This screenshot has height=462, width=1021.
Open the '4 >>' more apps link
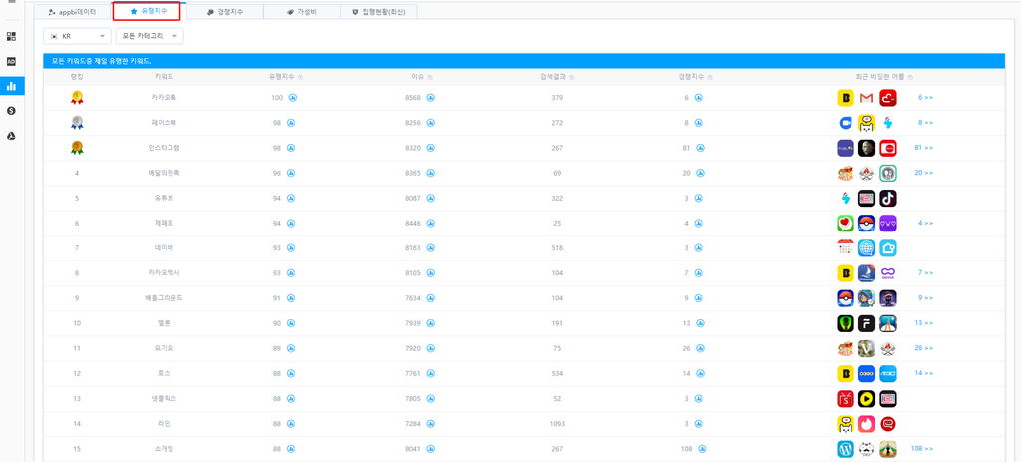pyautogui.click(x=926, y=223)
